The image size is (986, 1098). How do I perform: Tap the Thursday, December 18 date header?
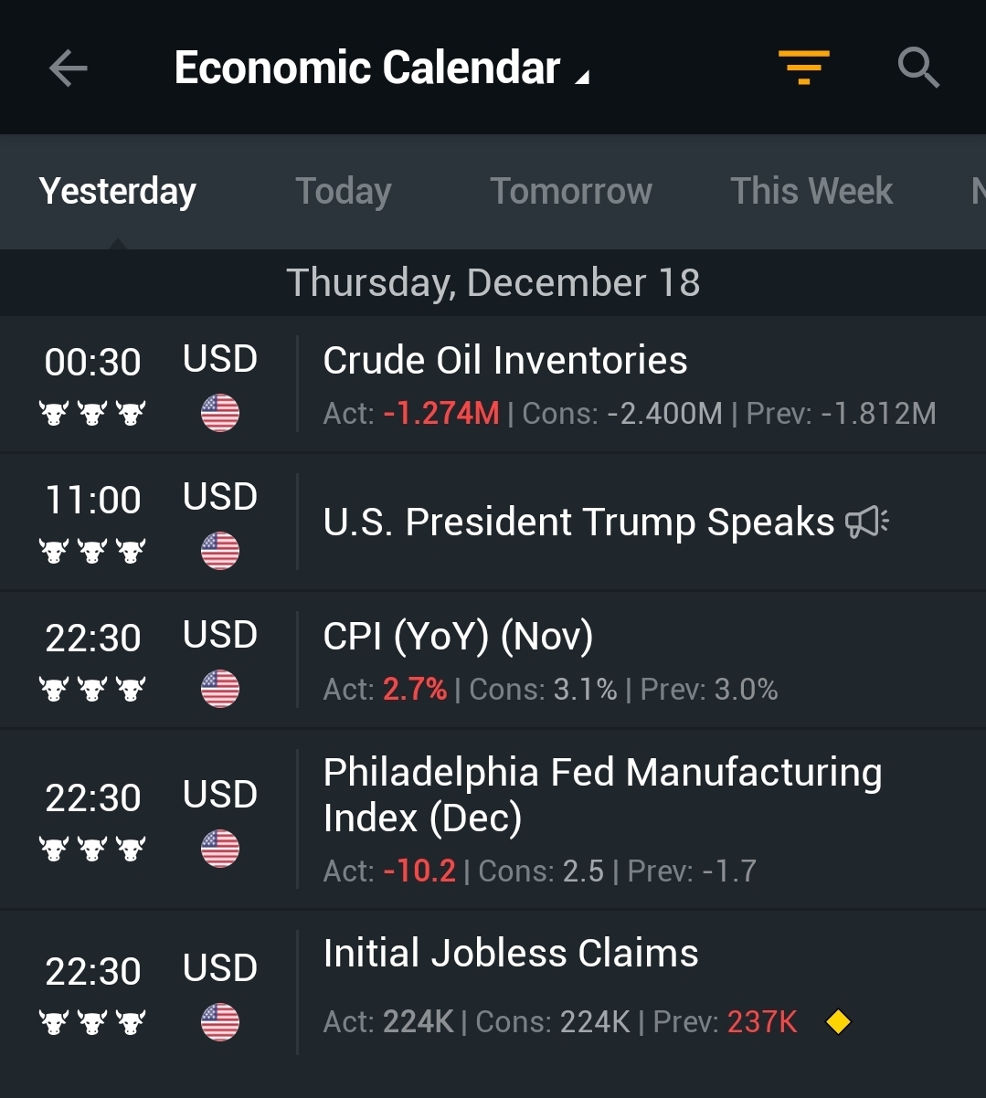[x=493, y=282]
